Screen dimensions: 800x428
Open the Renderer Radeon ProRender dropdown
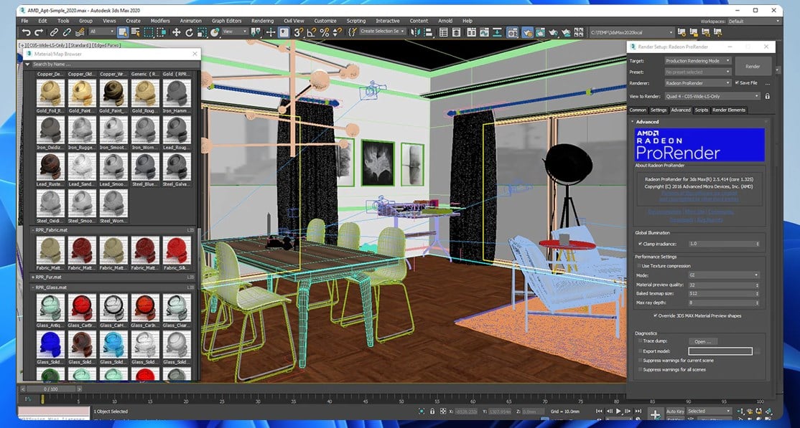[698, 82]
